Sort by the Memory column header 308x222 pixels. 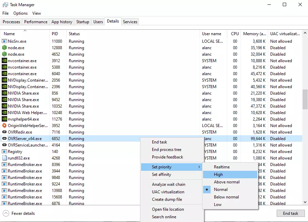click(255, 34)
